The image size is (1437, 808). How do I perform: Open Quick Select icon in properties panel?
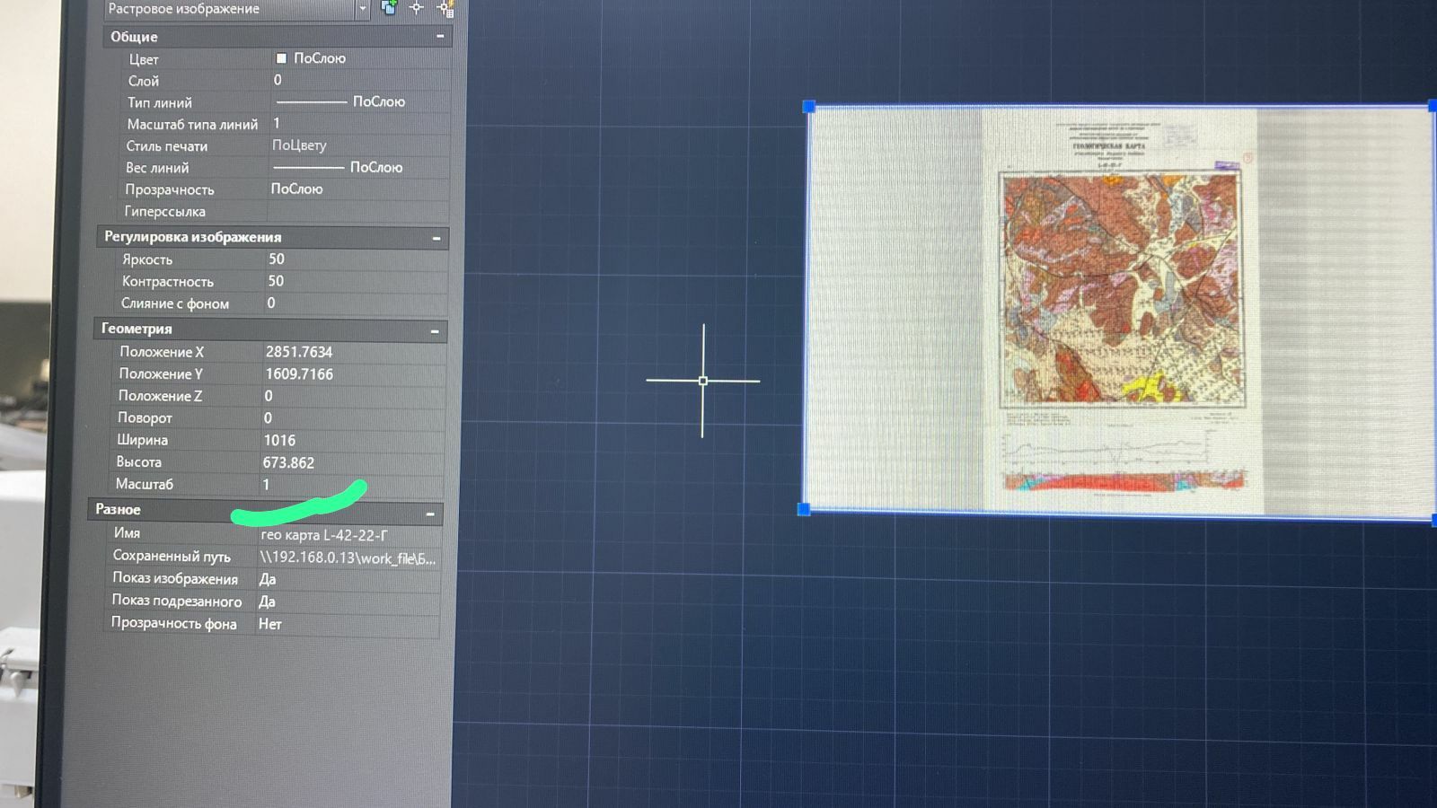[x=445, y=9]
